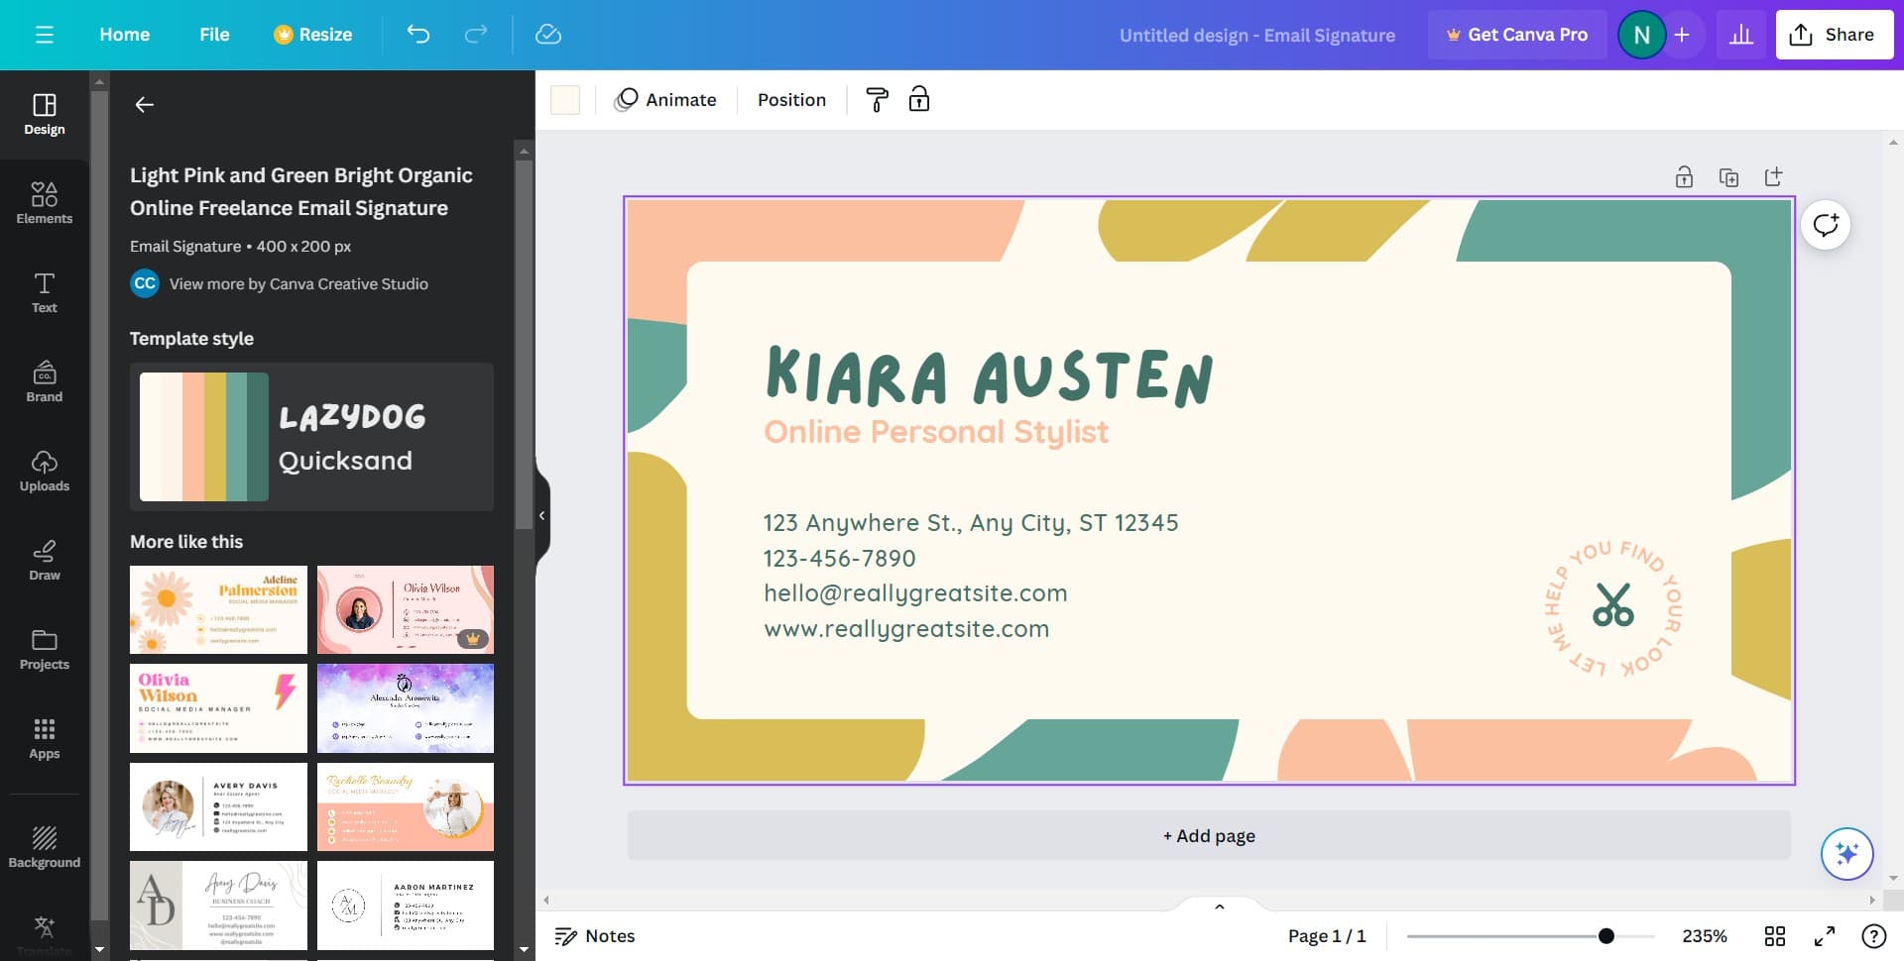Toggle the lock icon in toolbar
1904x961 pixels.
tap(919, 100)
